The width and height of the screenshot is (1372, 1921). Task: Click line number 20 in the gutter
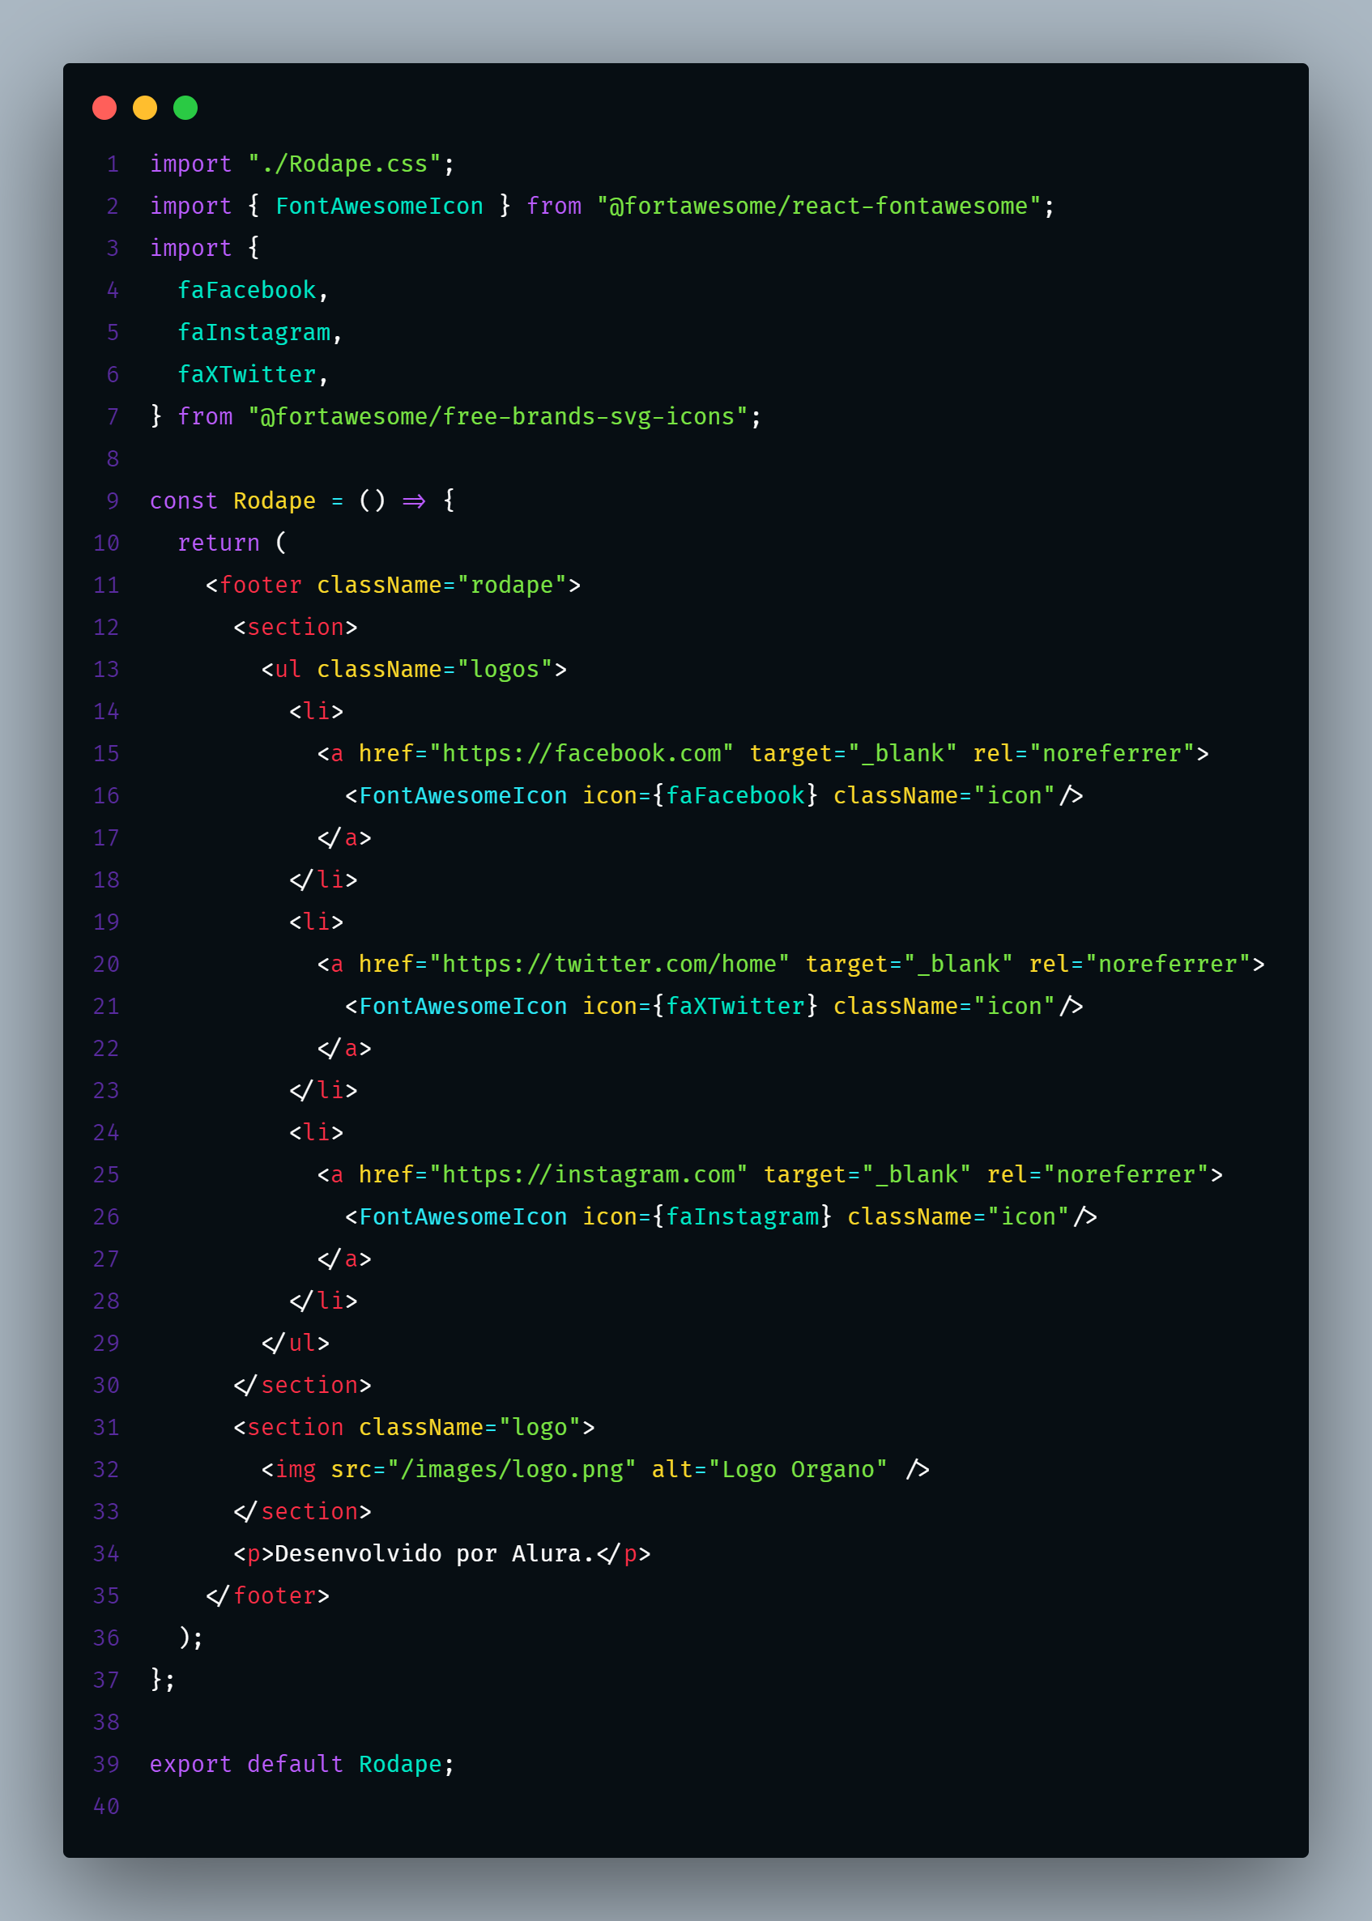pyautogui.click(x=106, y=964)
